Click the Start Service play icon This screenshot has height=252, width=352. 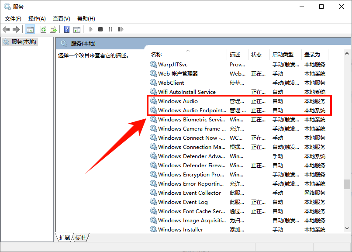click(91, 29)
